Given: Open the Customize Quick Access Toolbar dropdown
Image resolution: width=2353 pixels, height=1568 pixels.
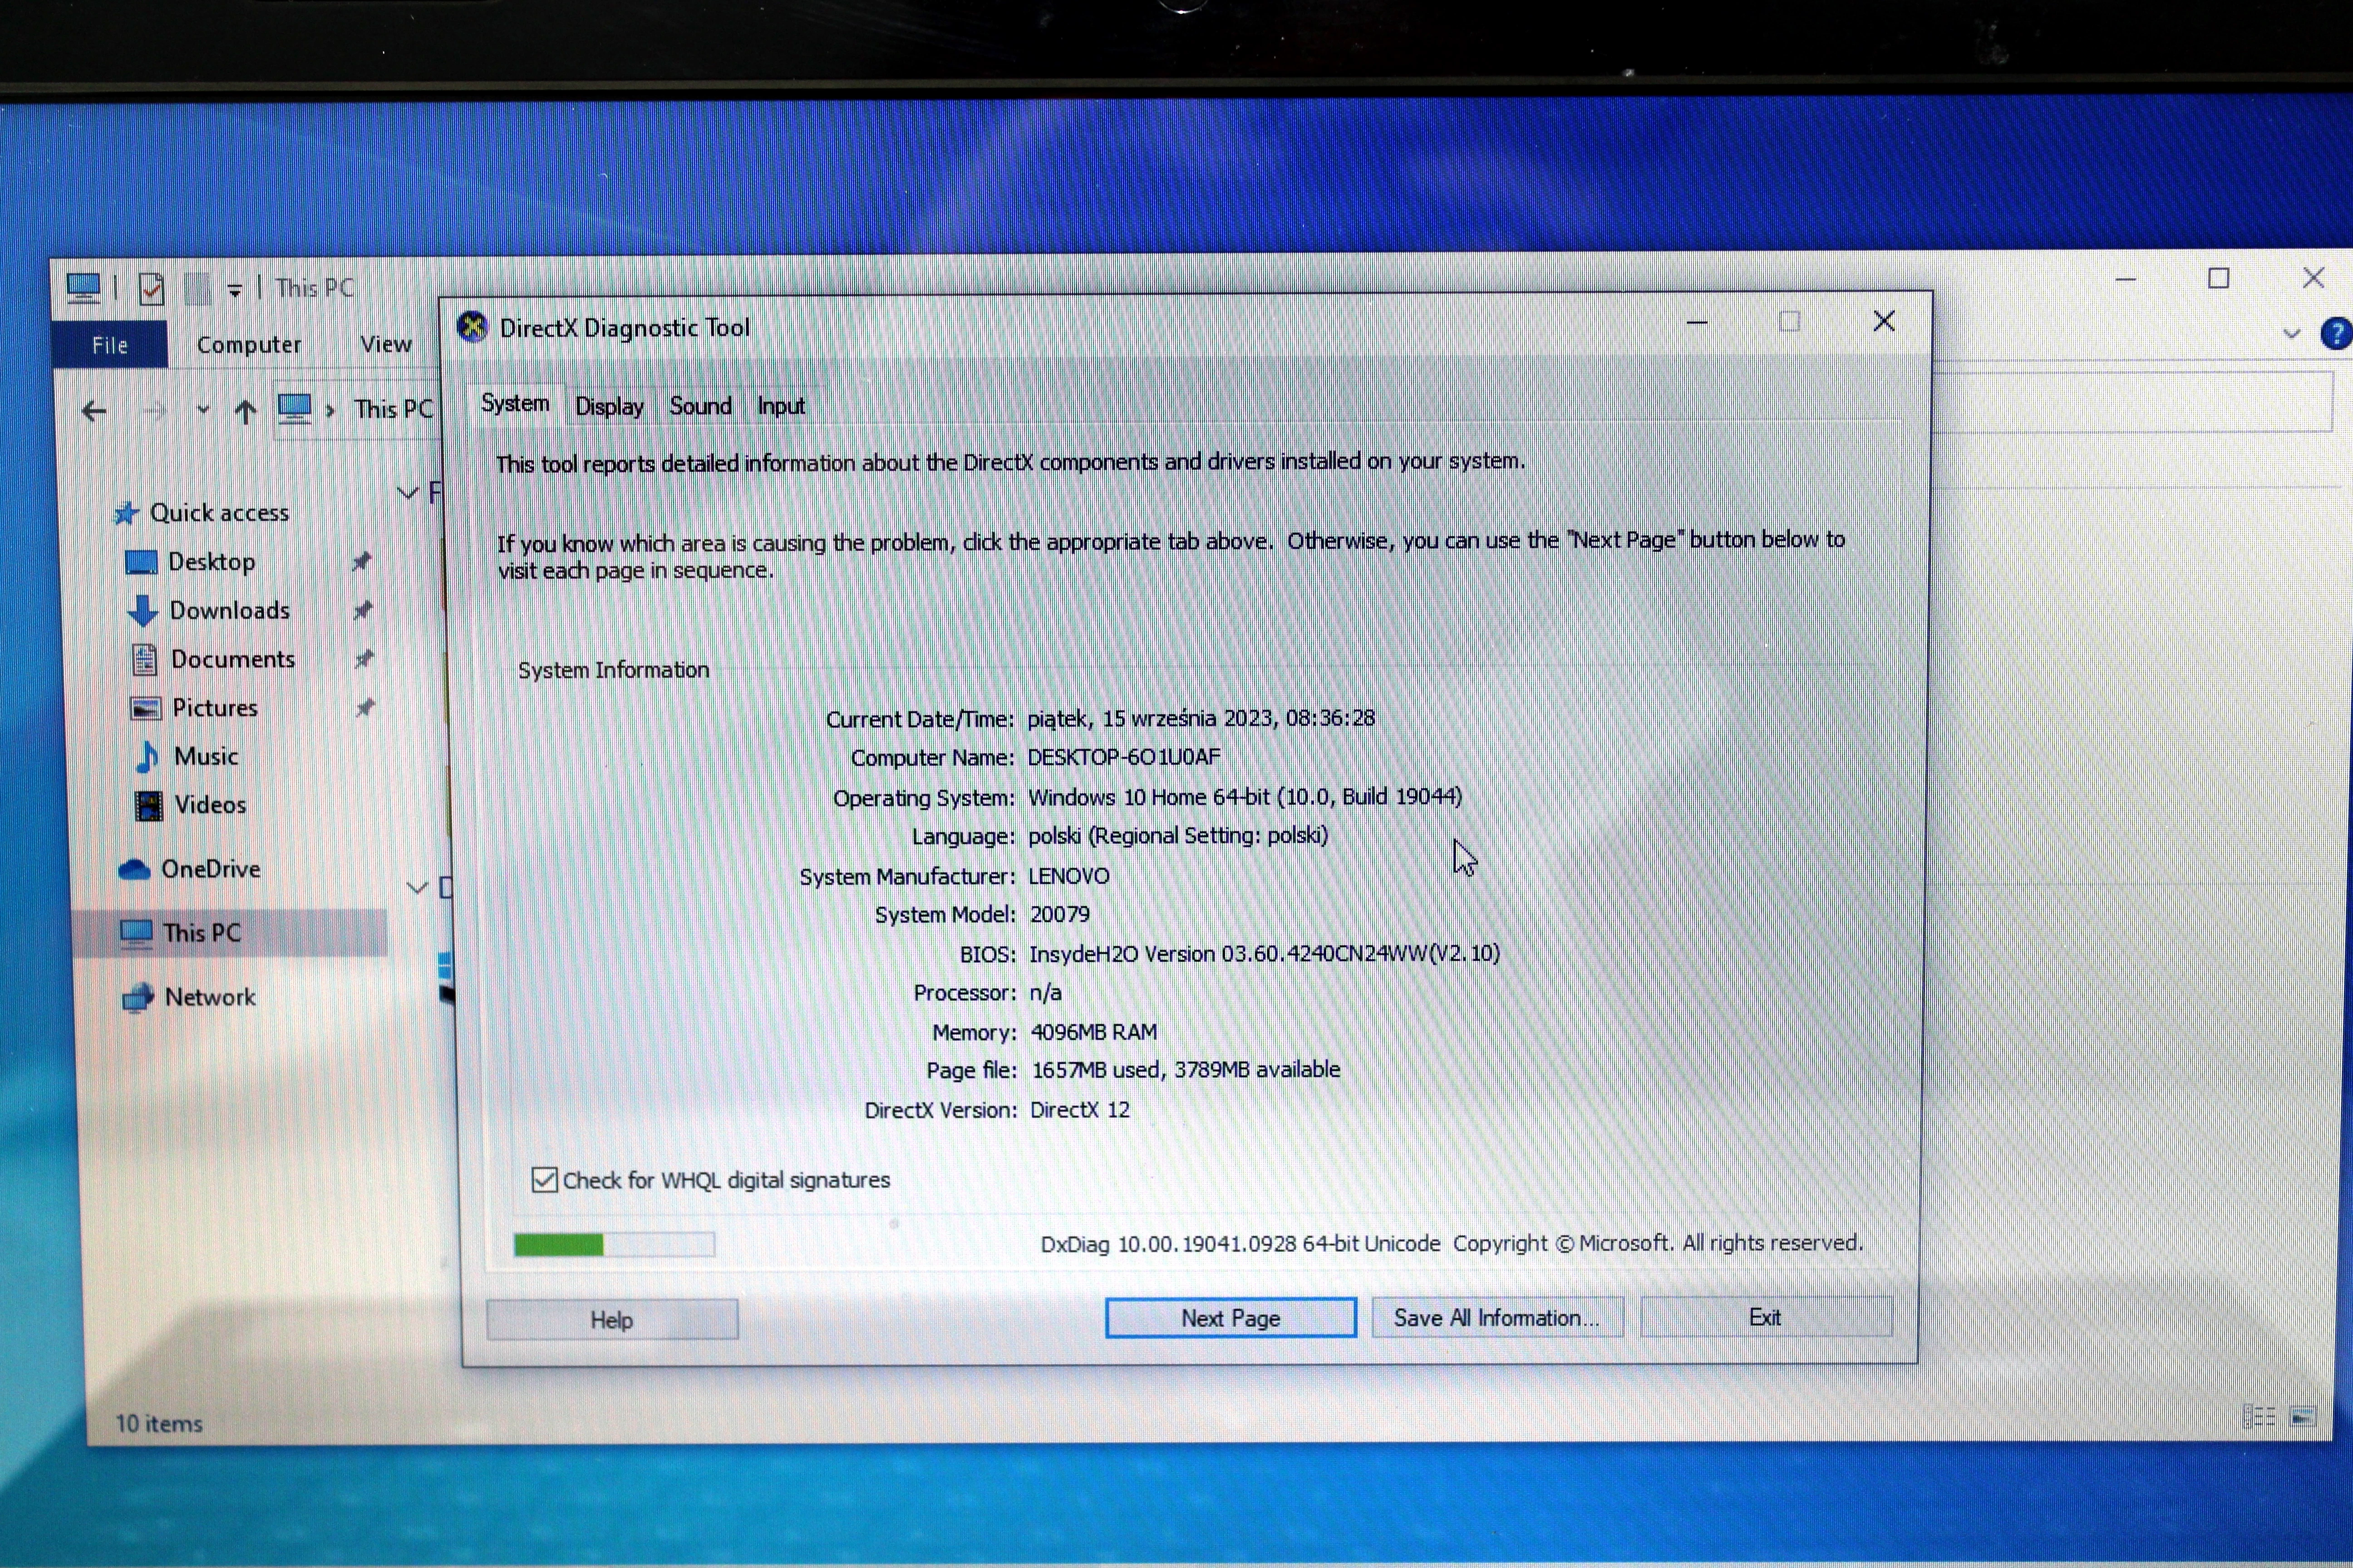Looking at the screenshot, I should point(235,290).
